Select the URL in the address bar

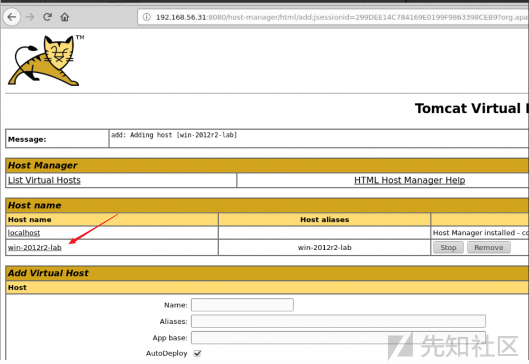point(317,16)
